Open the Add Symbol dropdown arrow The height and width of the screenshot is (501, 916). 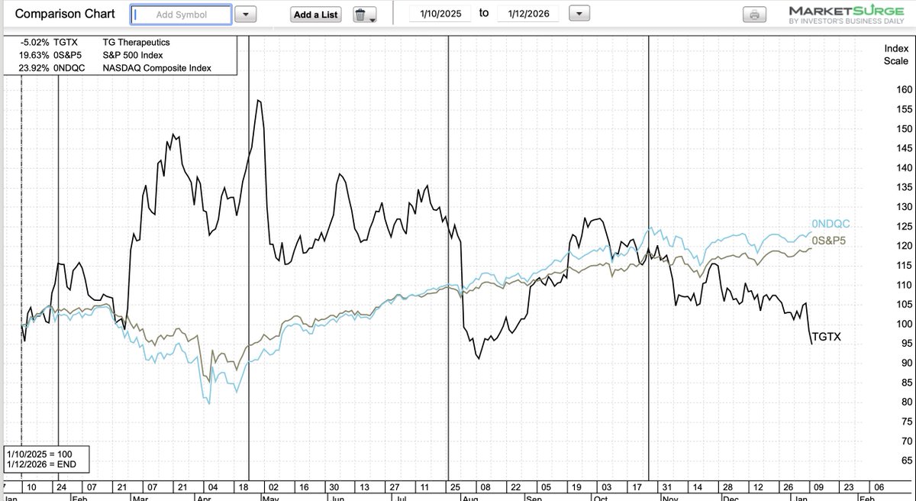pos(245,15)
